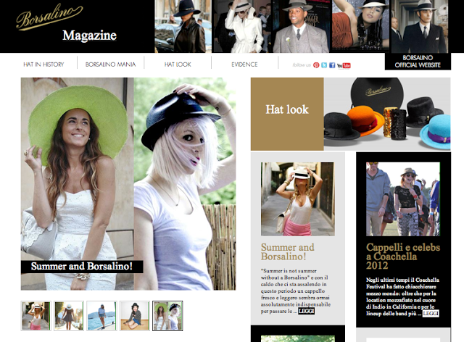Go to the Hat Look menu item
This screenshot has height=342, width=464.
[x=178, y=64]
